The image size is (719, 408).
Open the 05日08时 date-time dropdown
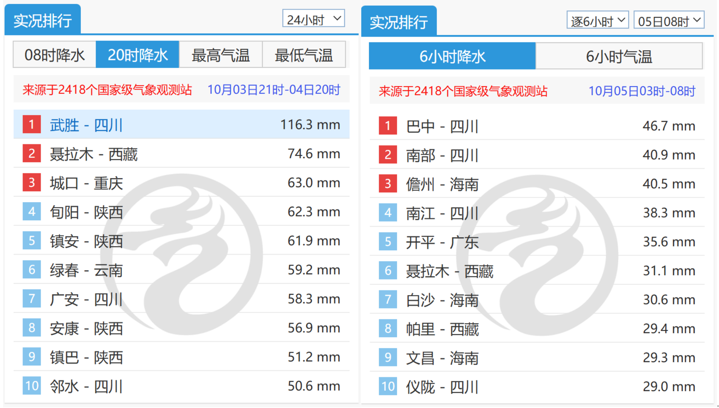(x=669, y=21)
